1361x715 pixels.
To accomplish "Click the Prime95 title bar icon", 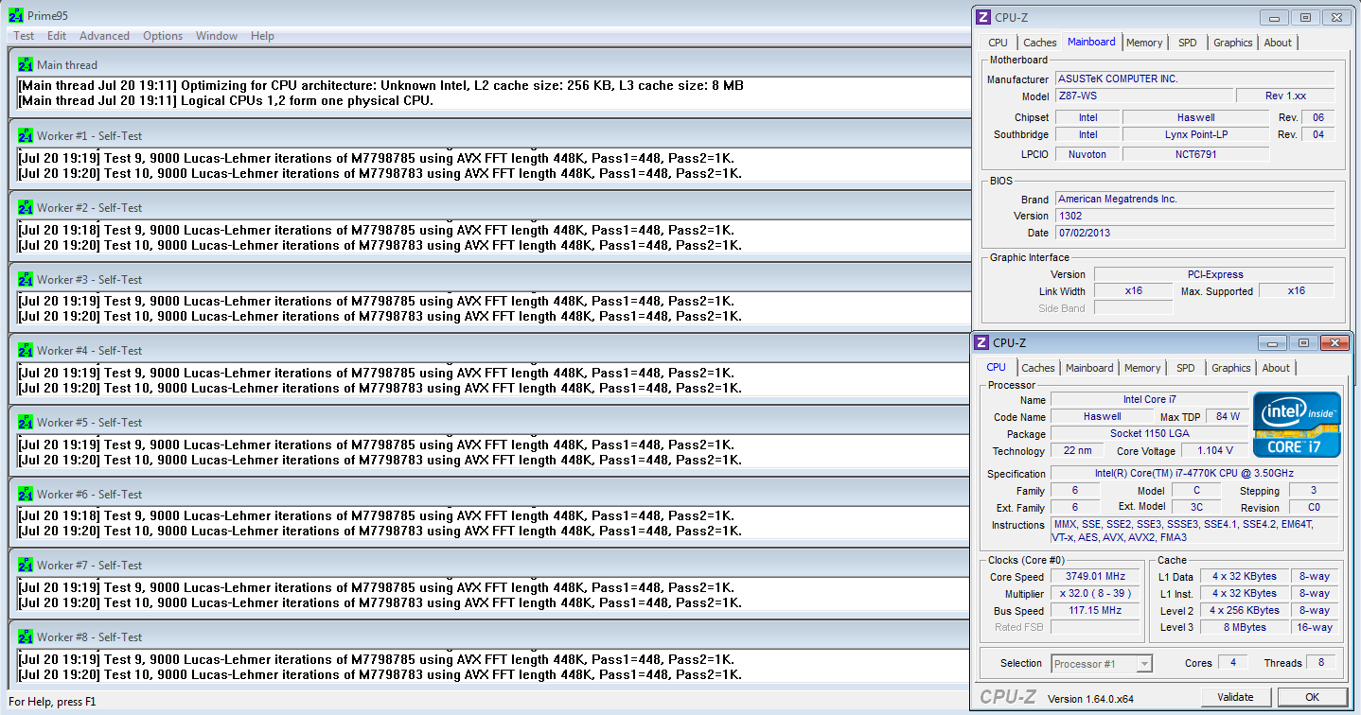I will click(x=15, y=16).
